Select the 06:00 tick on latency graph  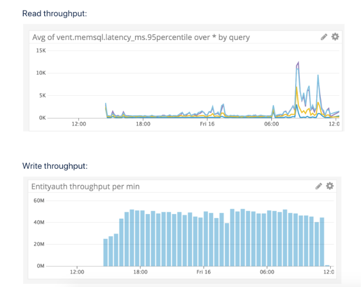pos(271,124)
